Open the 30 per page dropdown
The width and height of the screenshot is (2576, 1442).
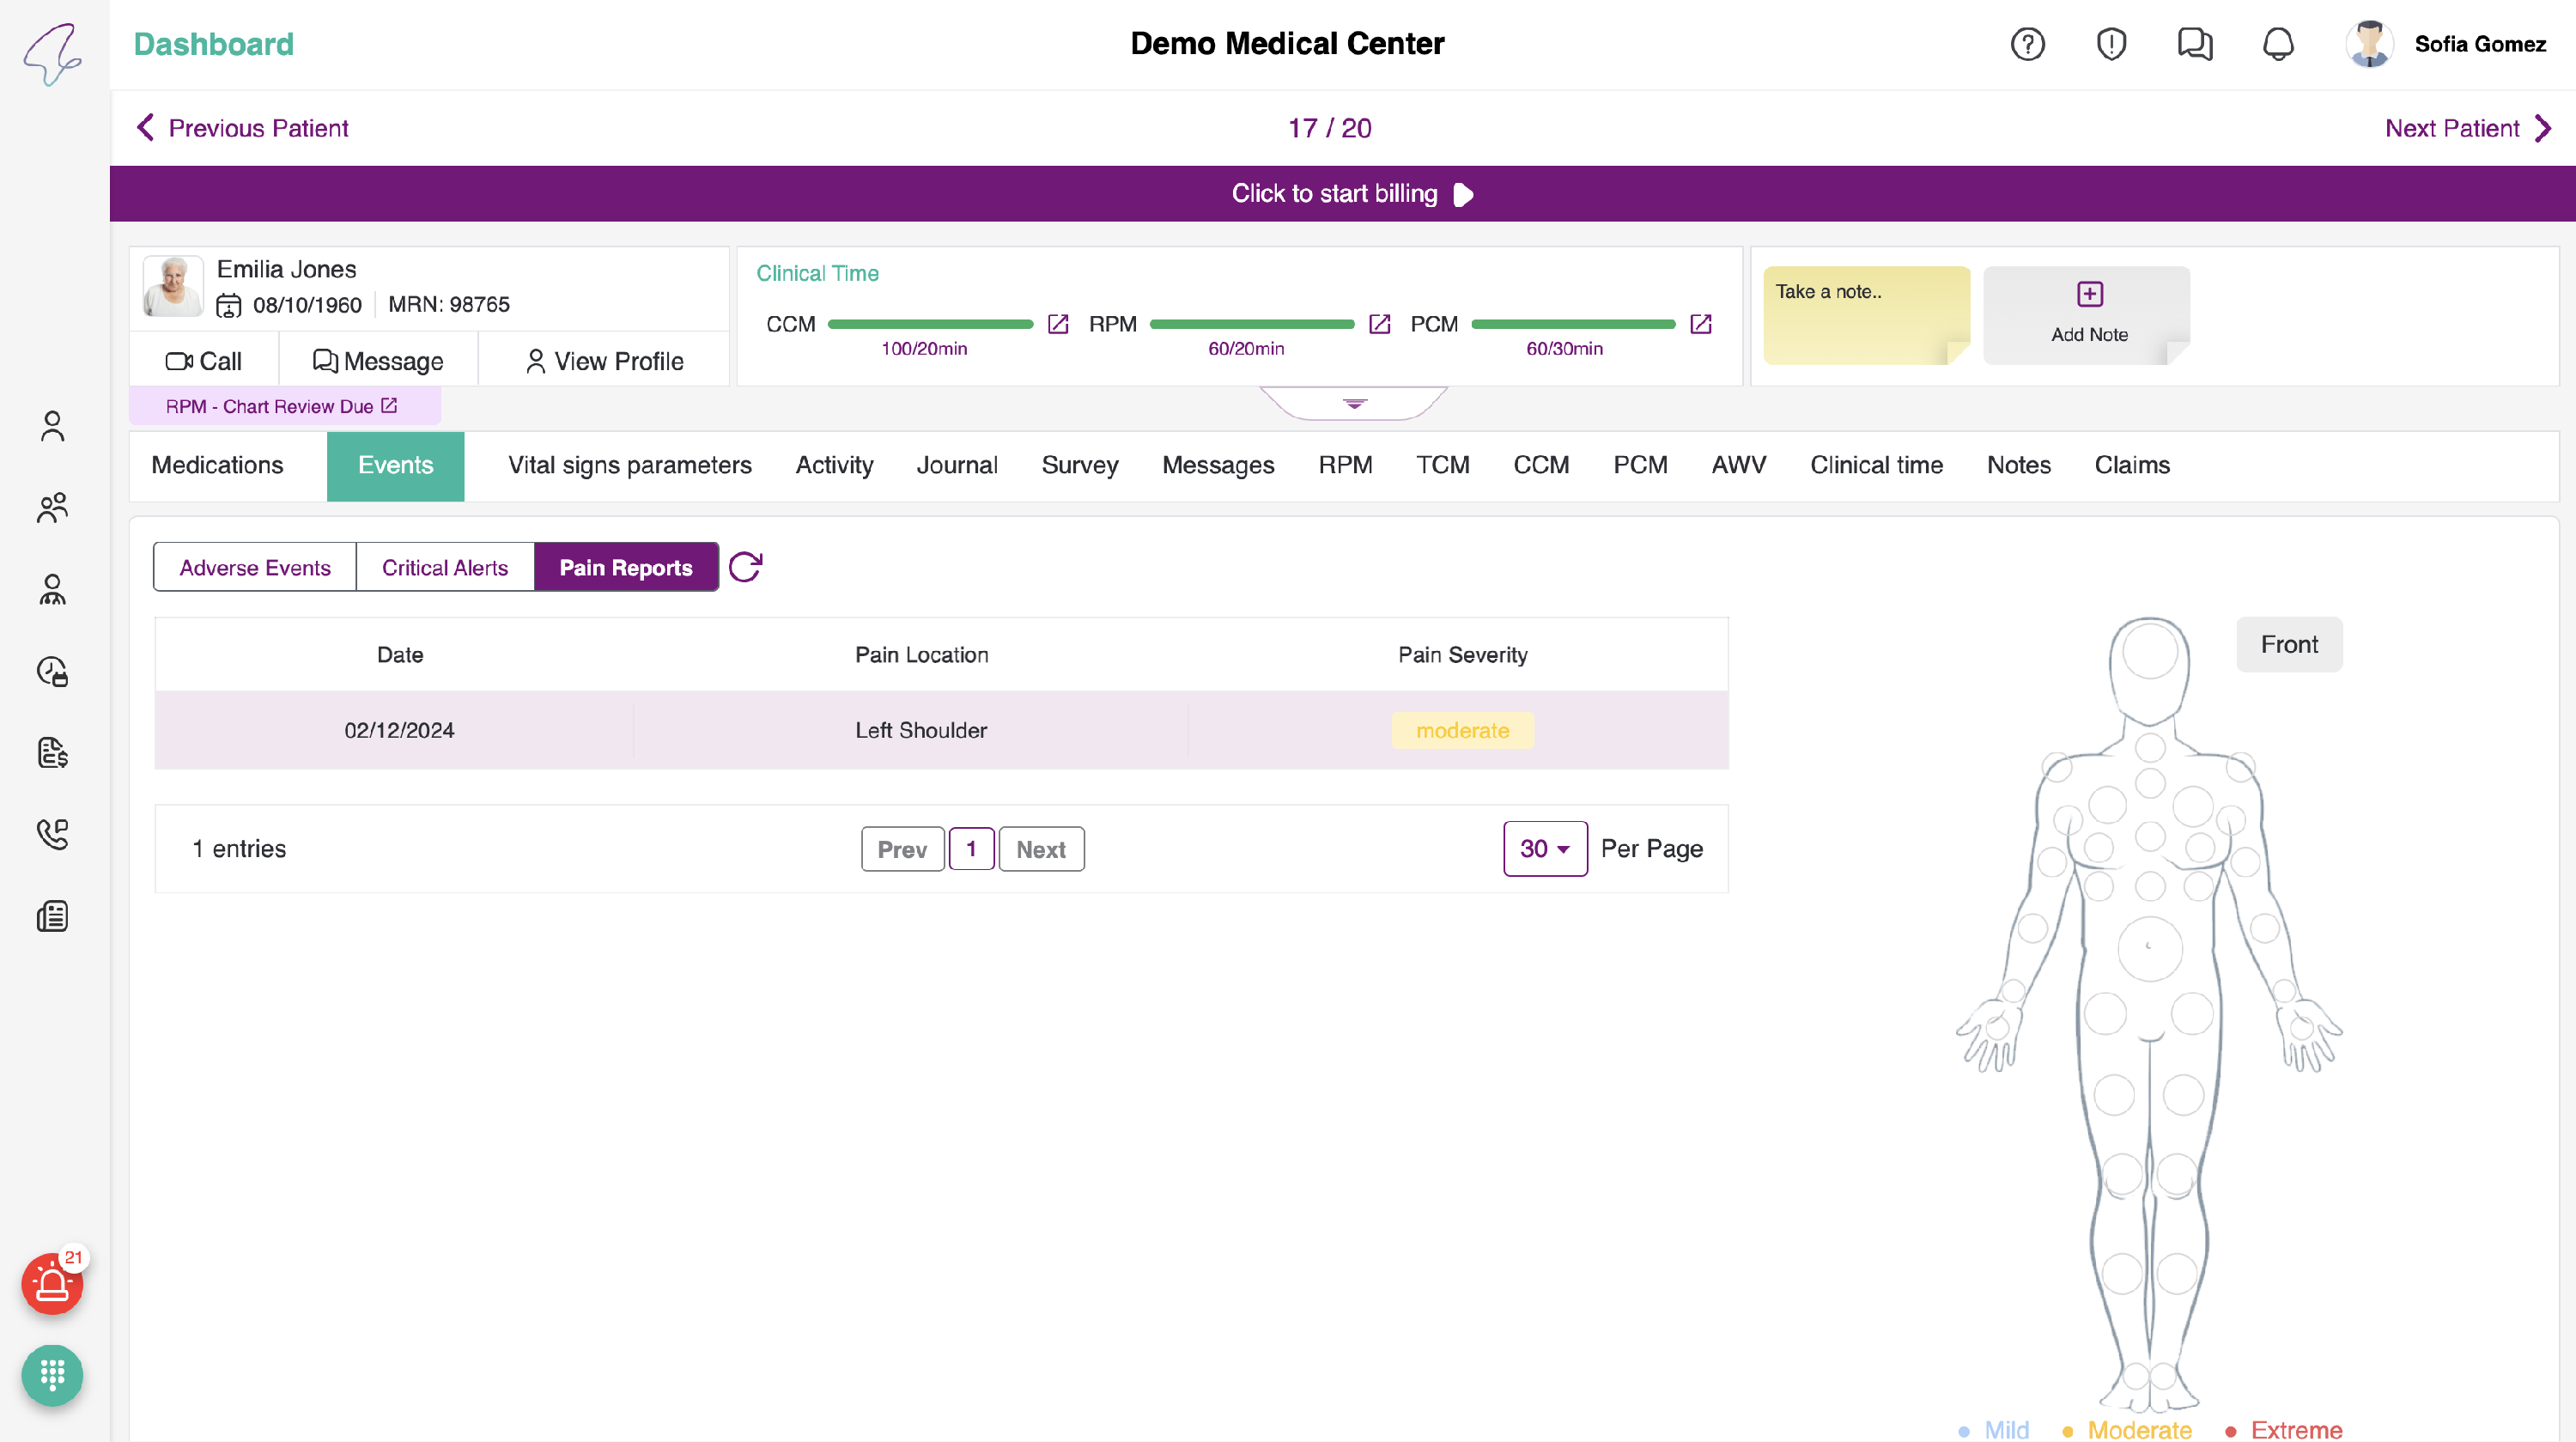(x=1544, y=849)
